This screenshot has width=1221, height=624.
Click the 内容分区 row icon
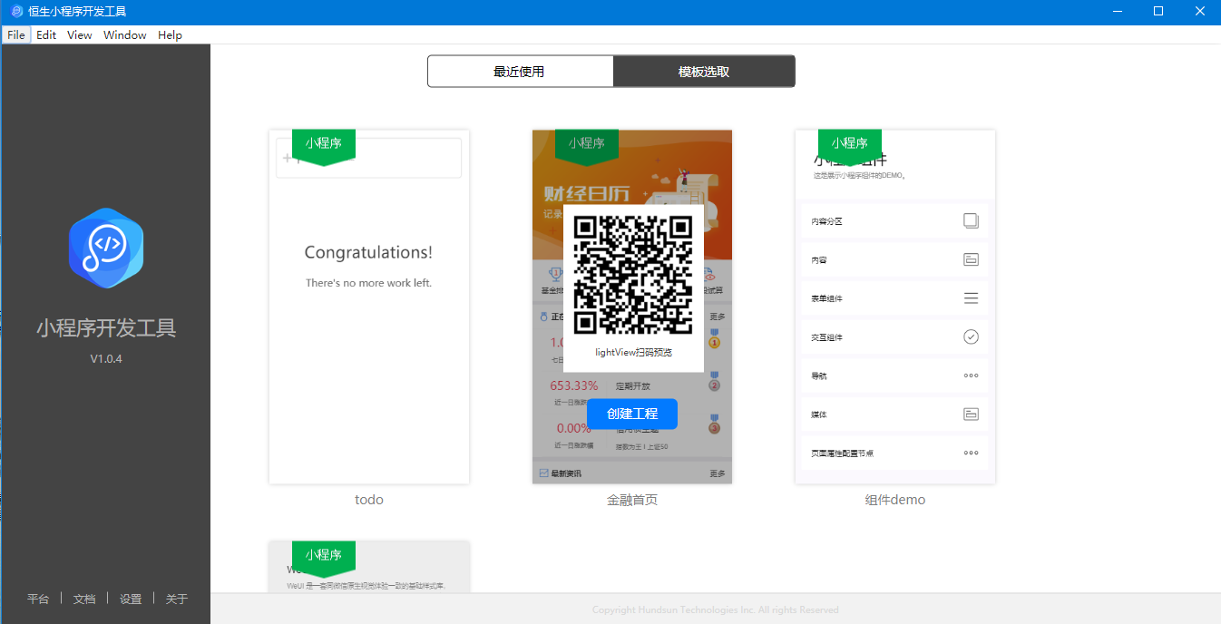click(x=971, y=220)
